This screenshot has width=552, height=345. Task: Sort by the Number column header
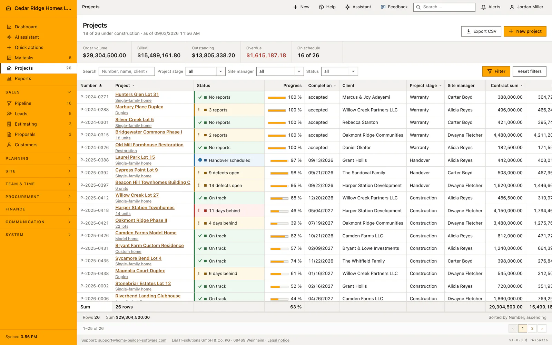point(94,86)
